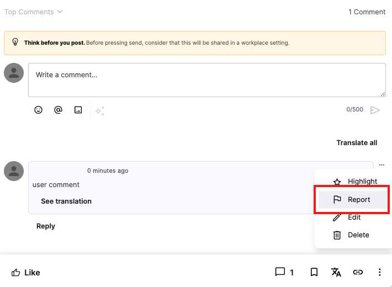This screenshot has width=392, height=287.
Task: Click Reply below the comment
Action: [46, 226]
